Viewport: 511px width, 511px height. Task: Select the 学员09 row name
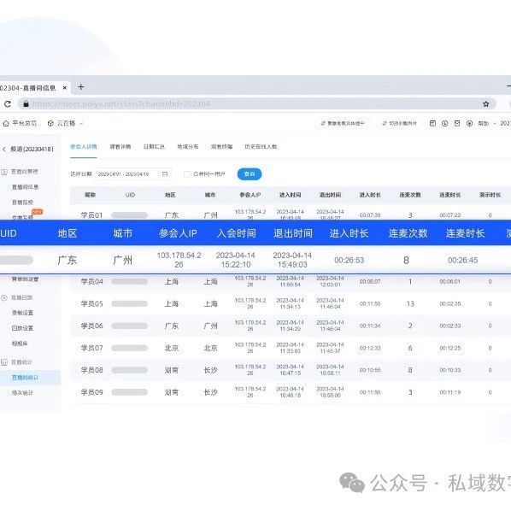click(x=92, y=392)
